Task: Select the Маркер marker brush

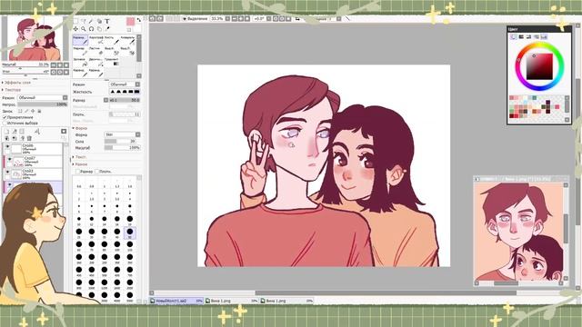Action: pos(80,51)
